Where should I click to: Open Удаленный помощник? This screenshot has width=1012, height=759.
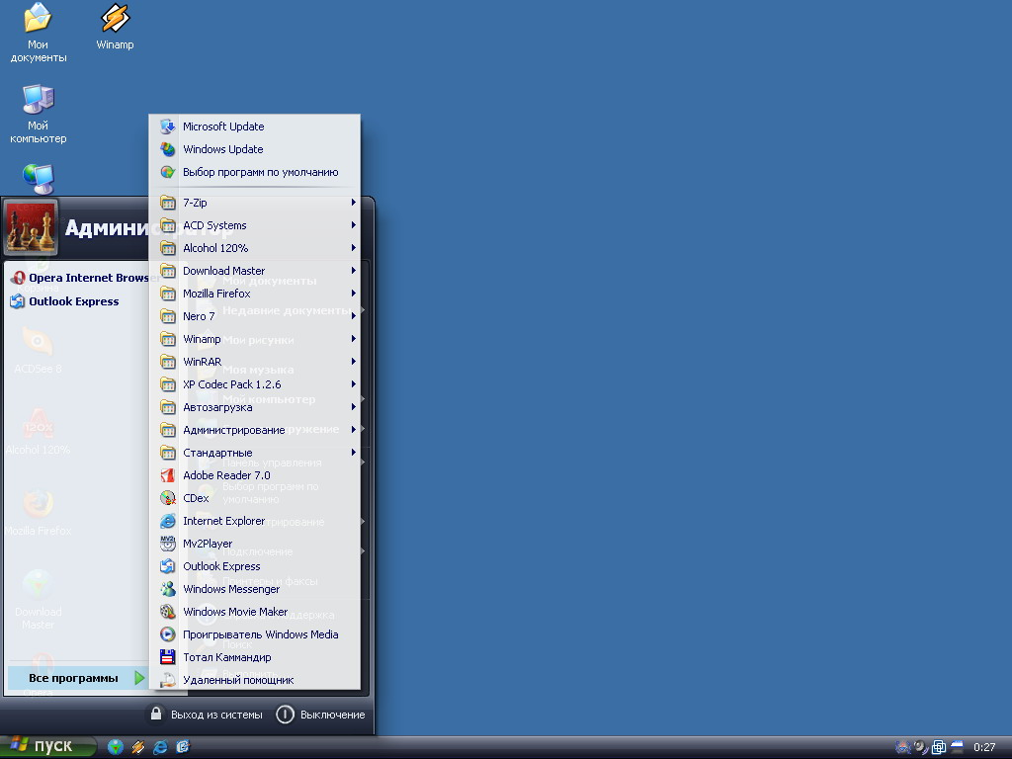point(254,680)
